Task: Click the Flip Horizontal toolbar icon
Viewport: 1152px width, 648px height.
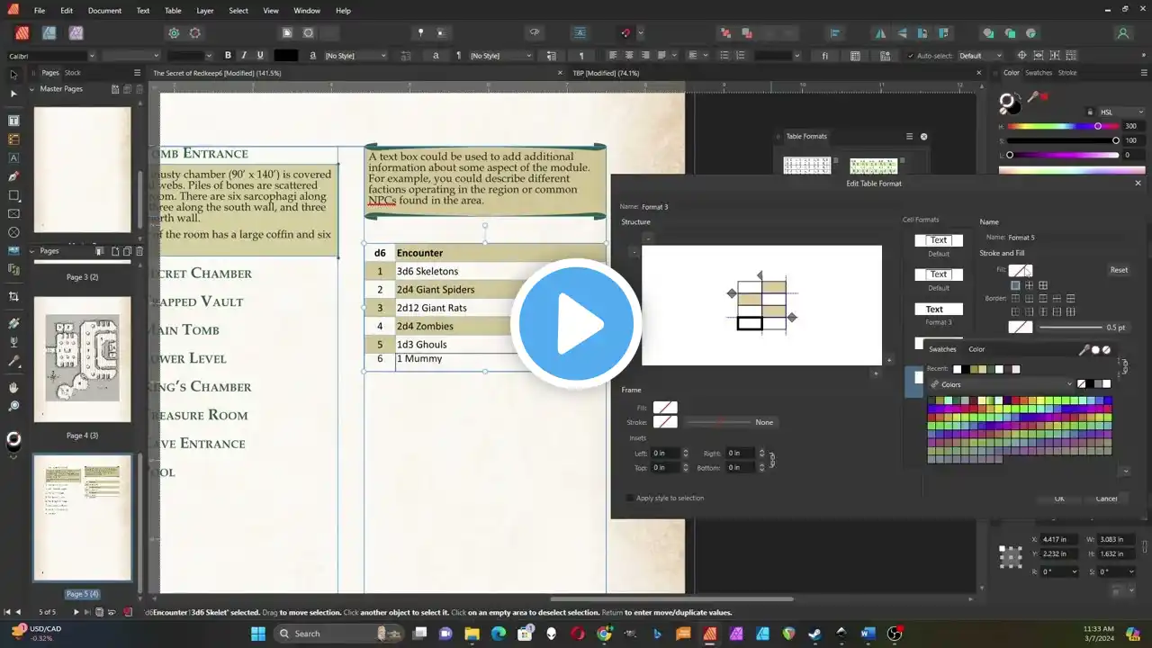Action: [881, 33]
